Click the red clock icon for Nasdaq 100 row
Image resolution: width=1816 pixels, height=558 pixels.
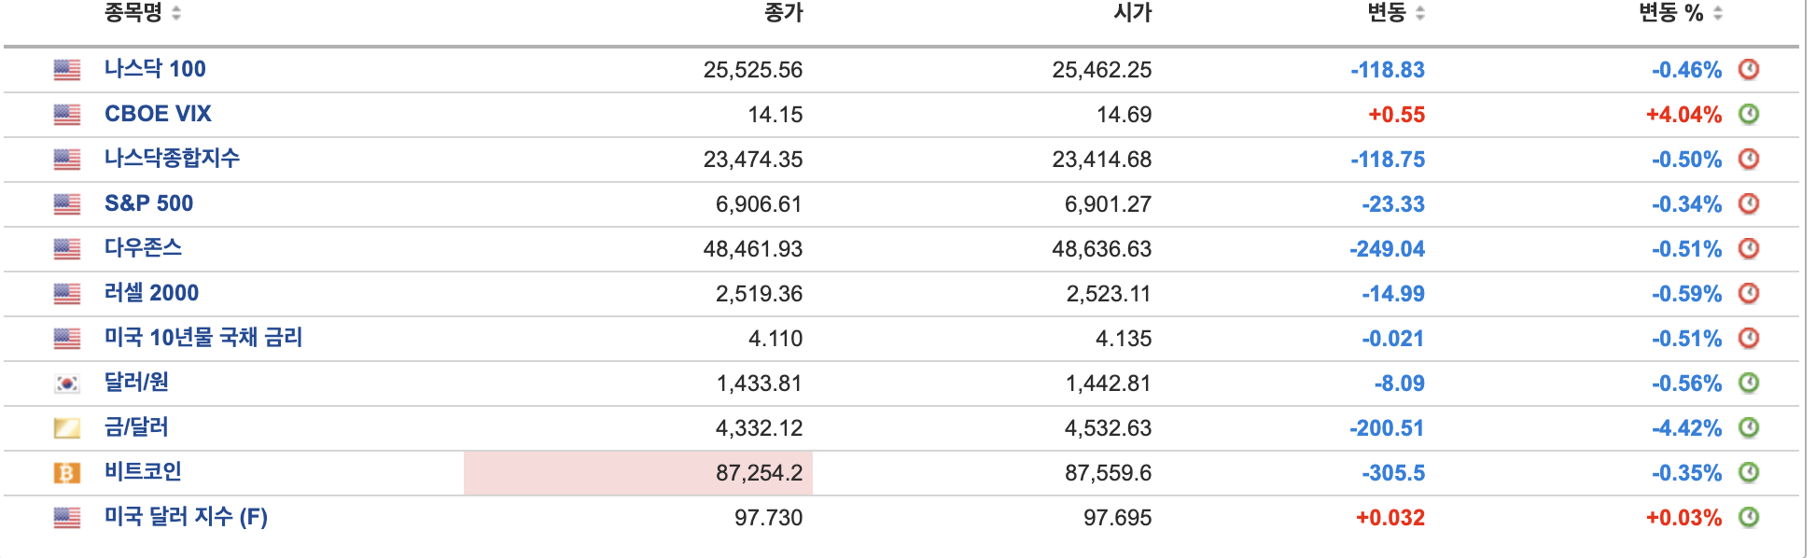[1749, 69]
